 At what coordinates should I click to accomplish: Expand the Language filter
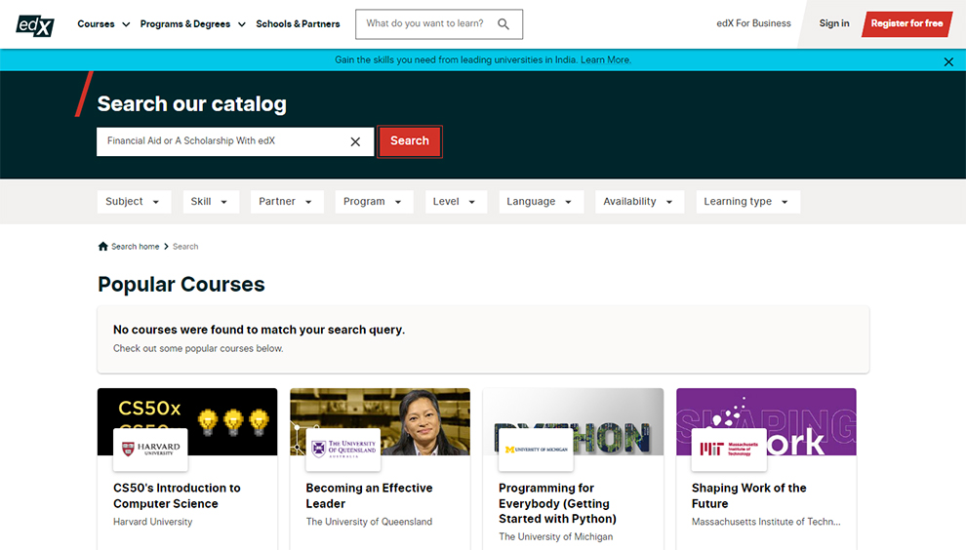point(541,202)
